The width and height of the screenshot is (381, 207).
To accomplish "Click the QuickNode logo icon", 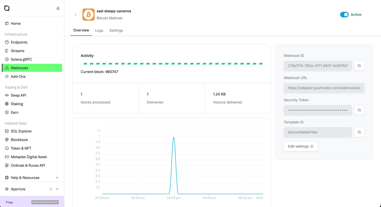I will (x=7, y=8).
